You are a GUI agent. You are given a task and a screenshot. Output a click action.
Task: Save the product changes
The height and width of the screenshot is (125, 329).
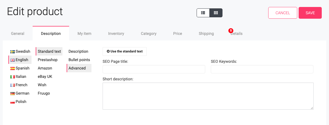coord(310,13)
